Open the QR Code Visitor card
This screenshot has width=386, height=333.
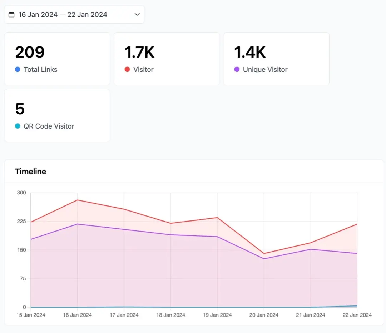coord(57,115)
